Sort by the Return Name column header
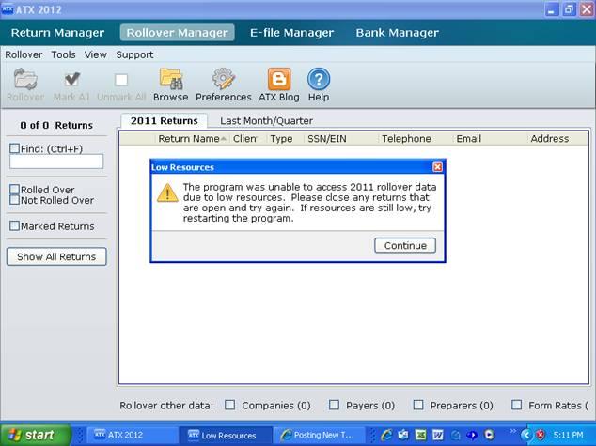 point(193,139)
